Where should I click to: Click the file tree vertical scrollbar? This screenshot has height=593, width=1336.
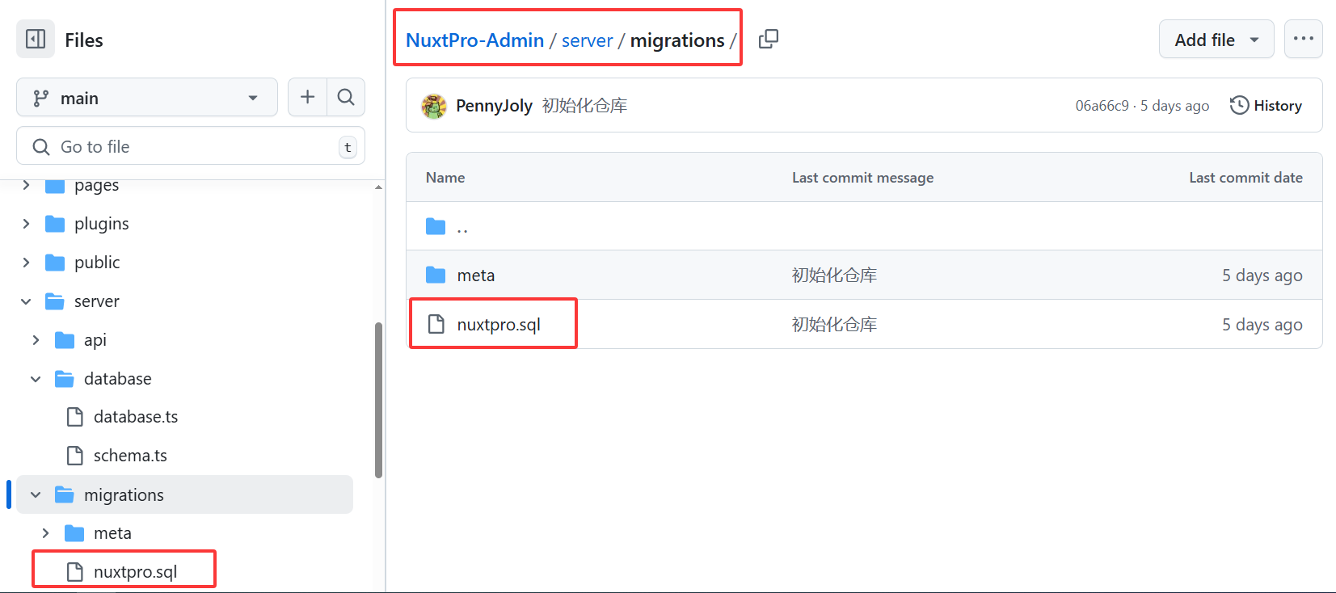(x=378, y=400)
